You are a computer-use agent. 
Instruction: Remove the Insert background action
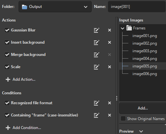[110, 42]
